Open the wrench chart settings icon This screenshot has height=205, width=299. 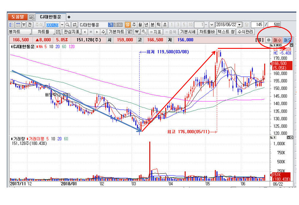pos(144,32)
